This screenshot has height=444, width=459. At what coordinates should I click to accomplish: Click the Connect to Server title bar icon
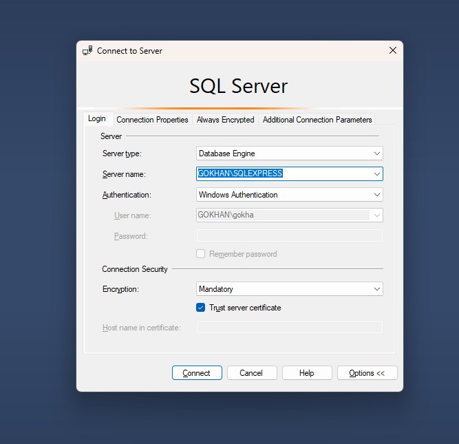(87, 51)
